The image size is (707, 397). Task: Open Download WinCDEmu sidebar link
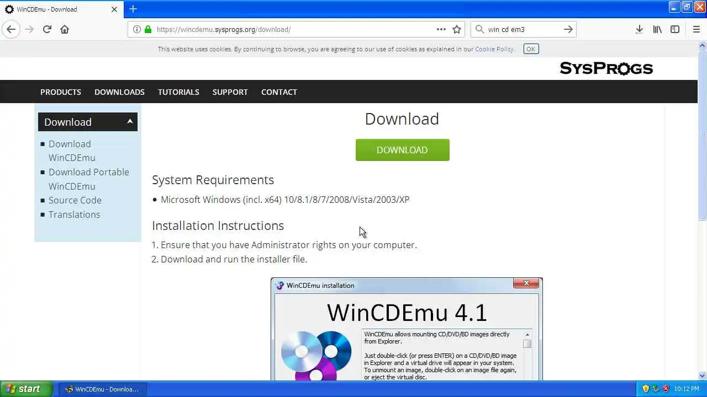point(72,151)
